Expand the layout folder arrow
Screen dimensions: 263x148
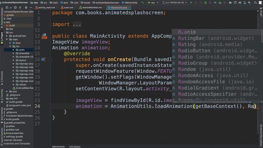(14, 60)
